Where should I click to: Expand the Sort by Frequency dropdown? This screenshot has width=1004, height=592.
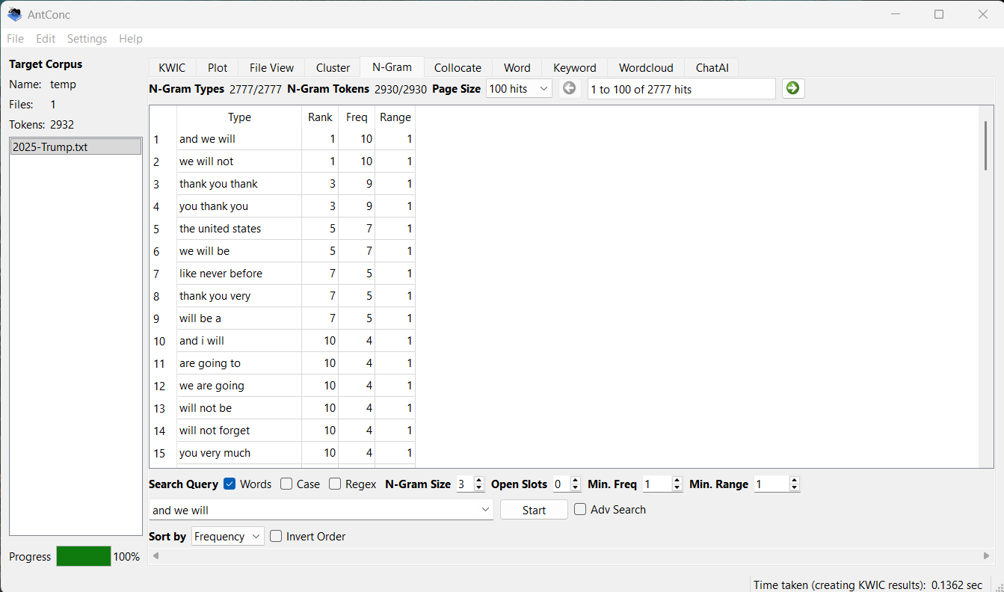coord(227,537)
